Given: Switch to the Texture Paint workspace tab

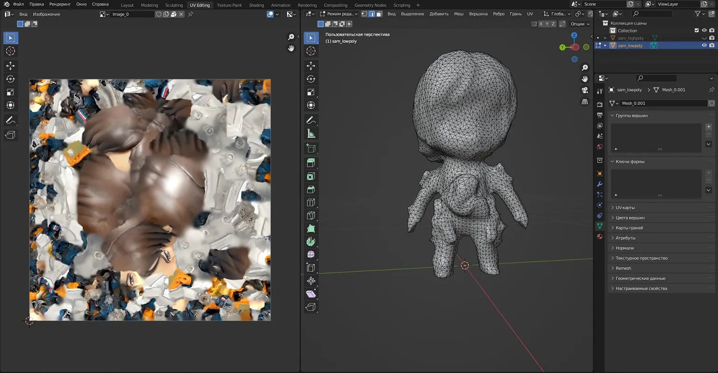Looking at the screenshot, I should coord(229,5).
